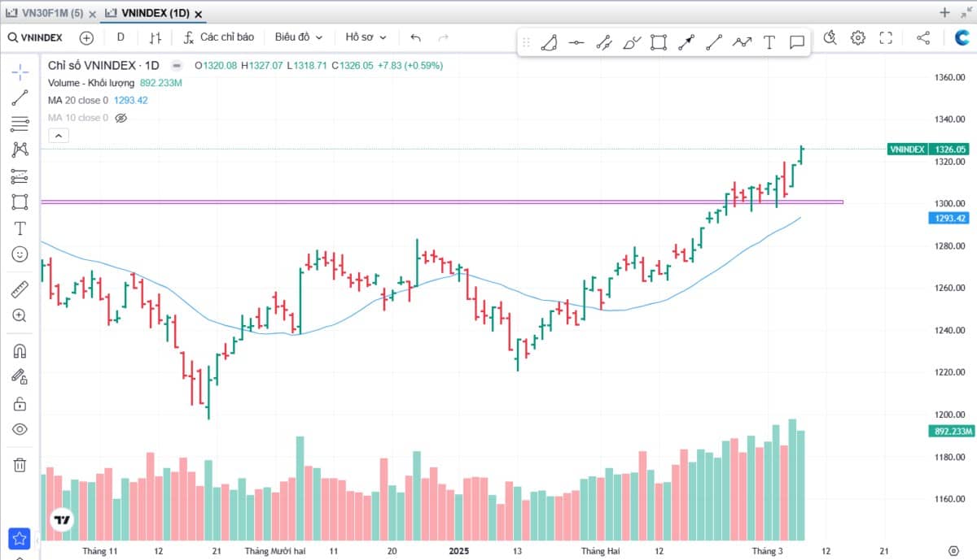Open chart settings gear icon
This screenshot has width=977, height=560.
[857, 37]
